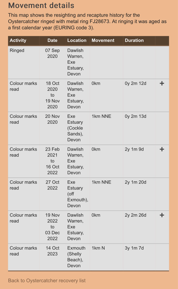Viewport: 178px width, 289px height.
Task: Click the Date column header
Action: [x=52, y=40]
